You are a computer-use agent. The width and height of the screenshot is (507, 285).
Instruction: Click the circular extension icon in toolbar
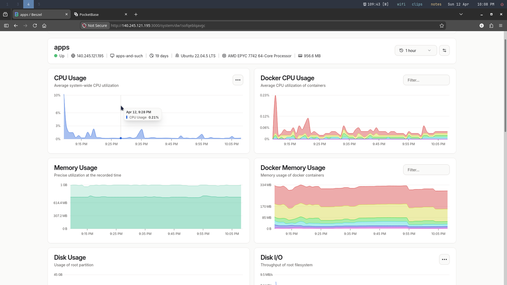pos(481,25)
